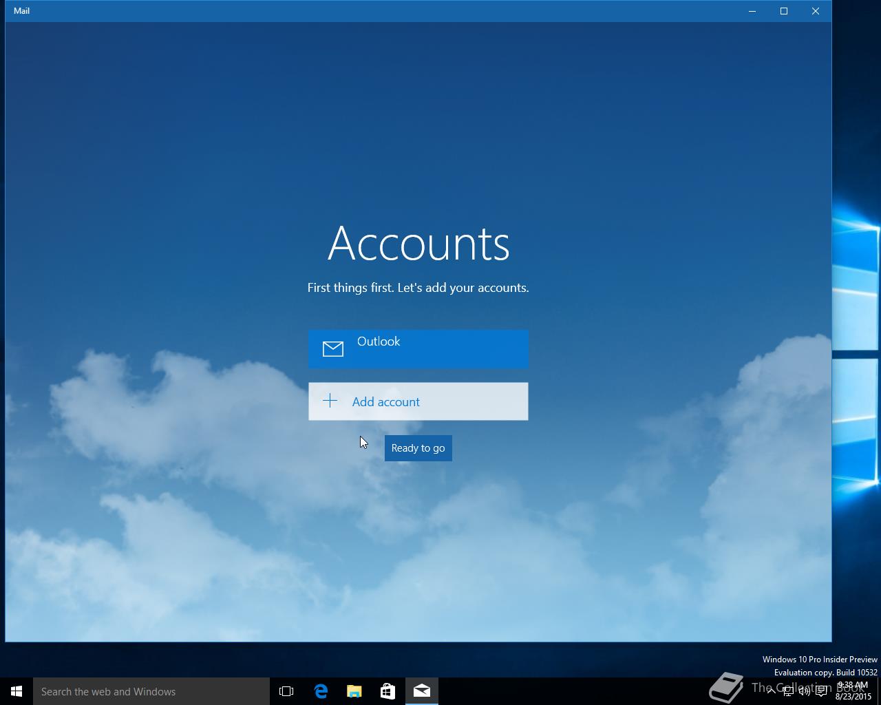Open the network status tray icon
This screenshot has width=881, height=705.
coord(788,691)
